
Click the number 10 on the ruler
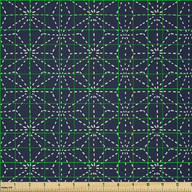pyautogui.click(x=148, y=185)
